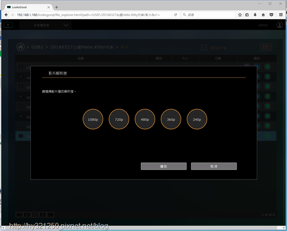Screen dimensions: 287x231
Task: Click the 取消 cancel button
Action: (214, 166)
